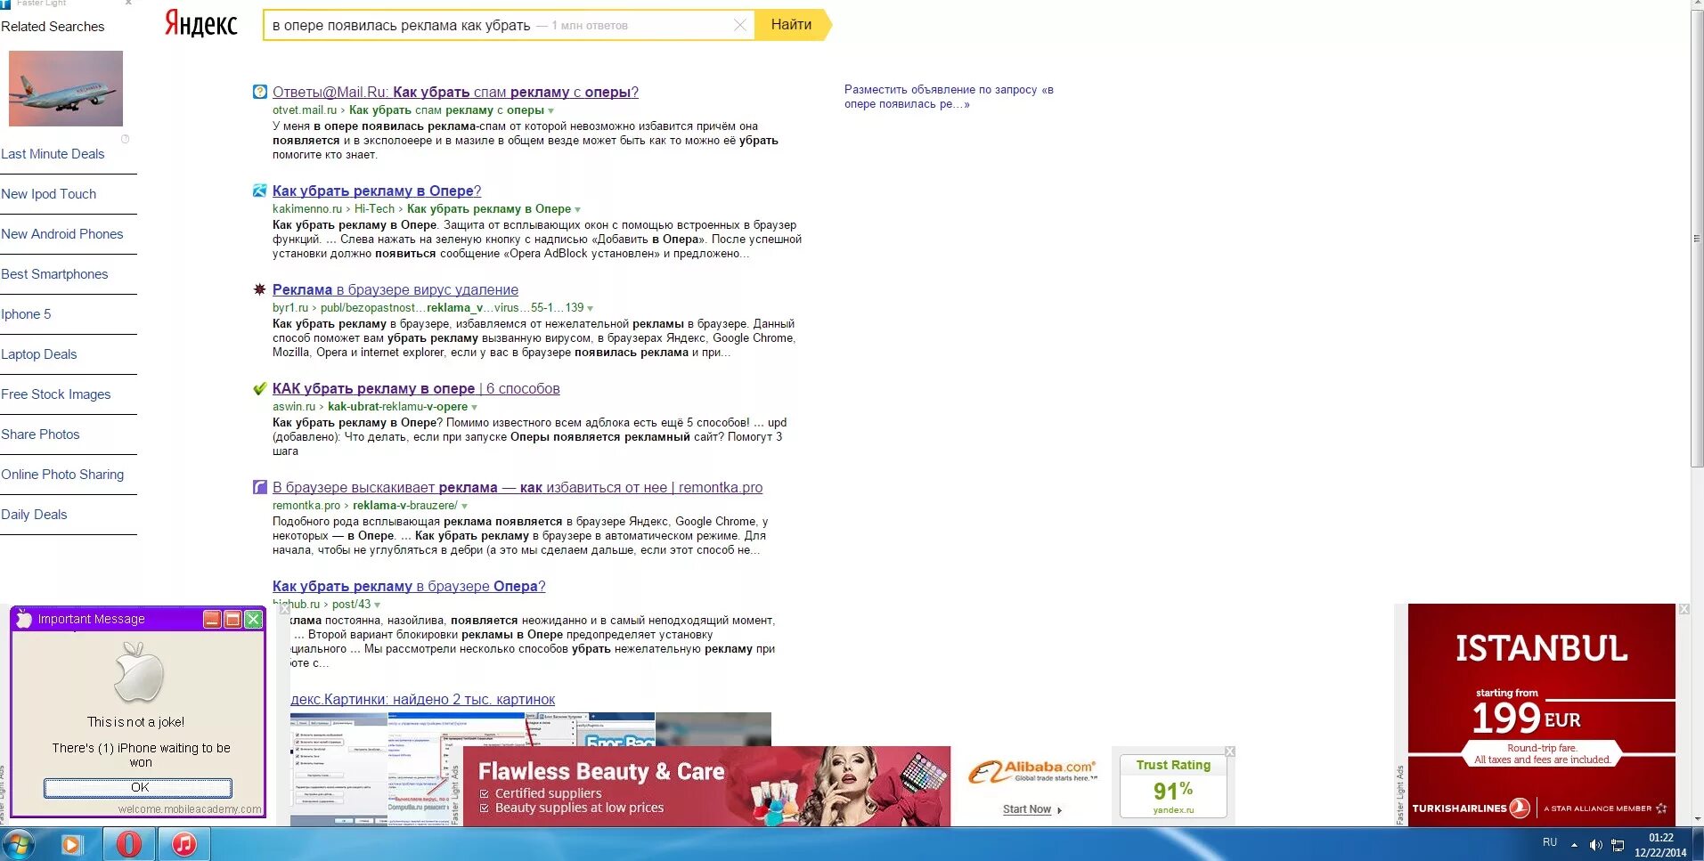Click the Apple logo in popup
The height and width of the screenshot is (861, 1704).
tap(139, 674)
